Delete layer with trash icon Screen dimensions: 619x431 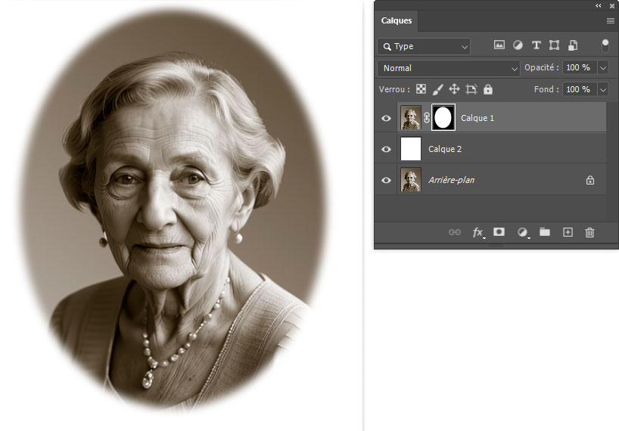[589, 232]
